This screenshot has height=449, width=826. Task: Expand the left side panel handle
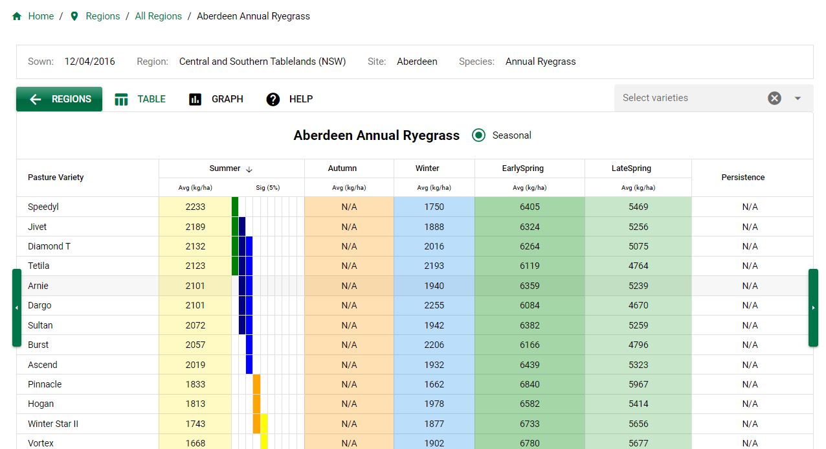click(x=17, y=308)
